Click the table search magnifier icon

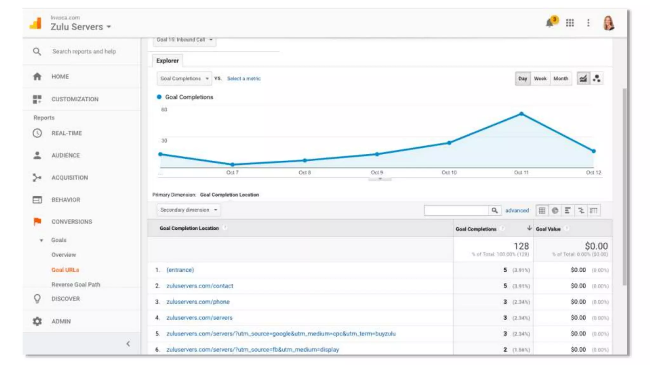(x=494, y=210)
